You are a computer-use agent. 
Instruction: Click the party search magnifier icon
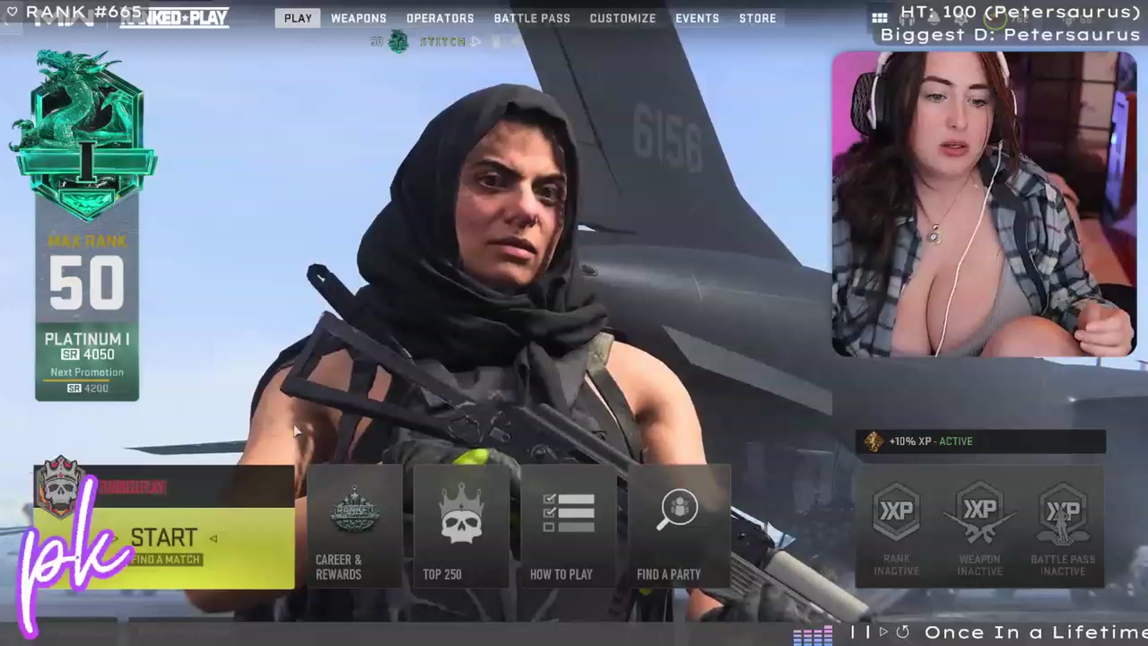point(677,510)
